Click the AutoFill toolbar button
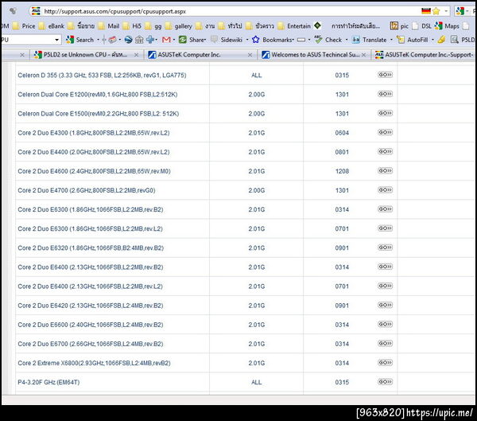Viewport: 477px width, 421px height. [x=413, y=40]
